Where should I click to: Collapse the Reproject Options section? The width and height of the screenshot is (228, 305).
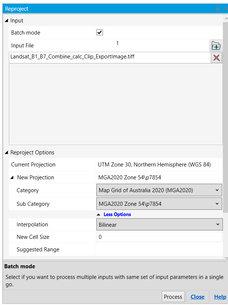pyautogui.click(x=6, y=152)
